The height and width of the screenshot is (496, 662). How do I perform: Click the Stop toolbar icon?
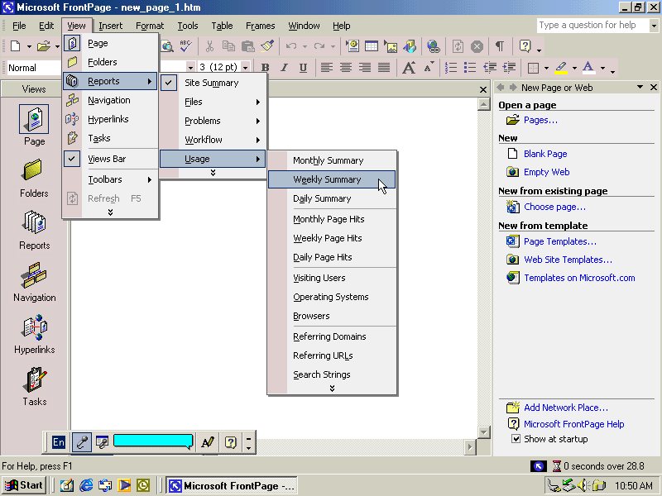[477, 46]
